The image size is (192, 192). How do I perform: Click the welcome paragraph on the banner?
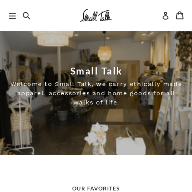click(x=96, y=93)
